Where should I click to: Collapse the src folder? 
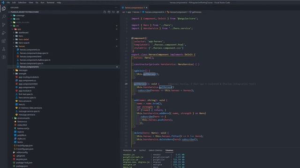tap(17, 26)
